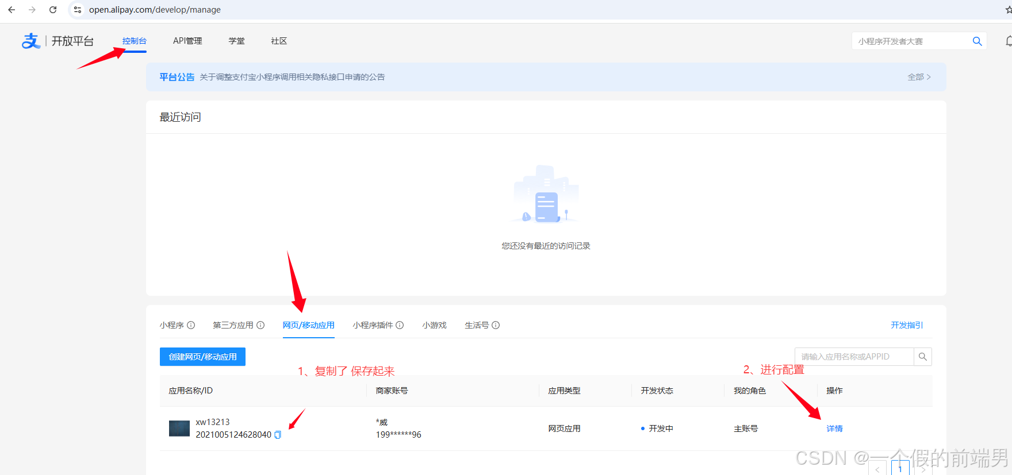Focus the 小程序开发者大赛 search field
This screenshot has width=1012, height=475.
[x=911, y=41]
